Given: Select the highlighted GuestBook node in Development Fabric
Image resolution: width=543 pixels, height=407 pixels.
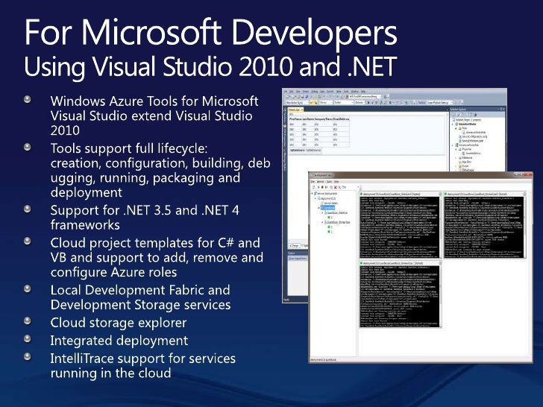Looking at the screenshot, I should 327,208.
